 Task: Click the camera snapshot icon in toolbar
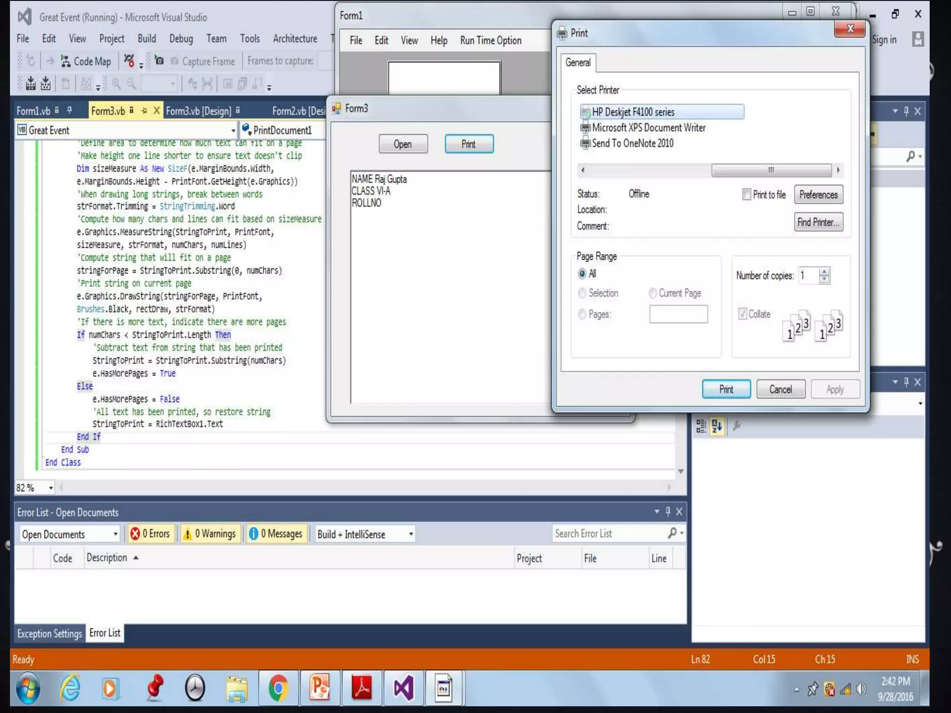pos(159,61)
